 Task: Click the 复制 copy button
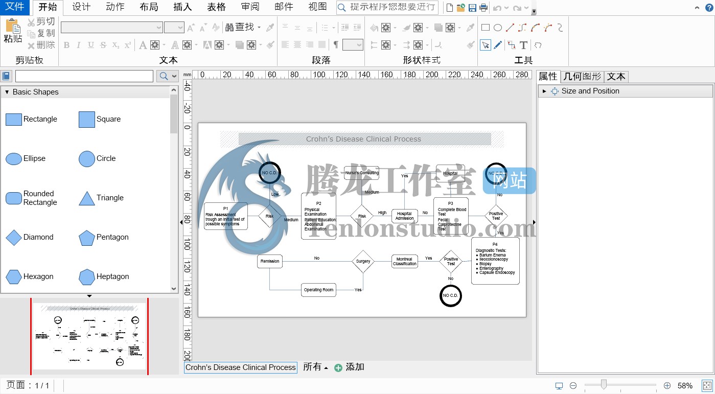click(x=41, y=33)
